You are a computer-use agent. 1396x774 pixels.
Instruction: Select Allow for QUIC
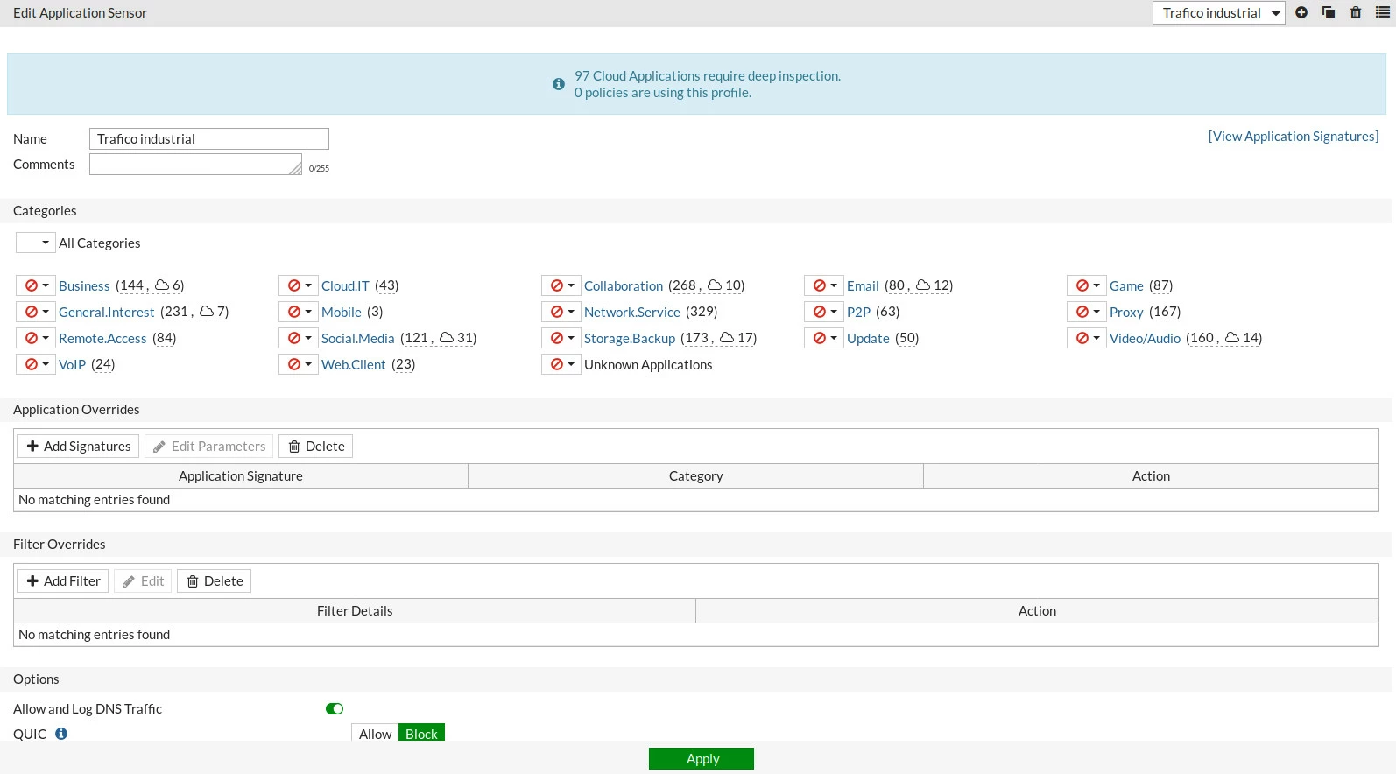pyautogui.click(x=375, y=734)
